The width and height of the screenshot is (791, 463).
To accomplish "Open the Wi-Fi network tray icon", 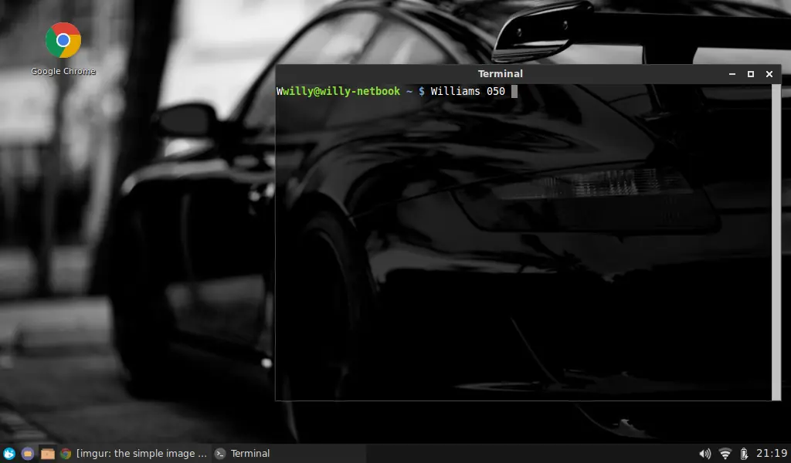I will pos(725,454).
